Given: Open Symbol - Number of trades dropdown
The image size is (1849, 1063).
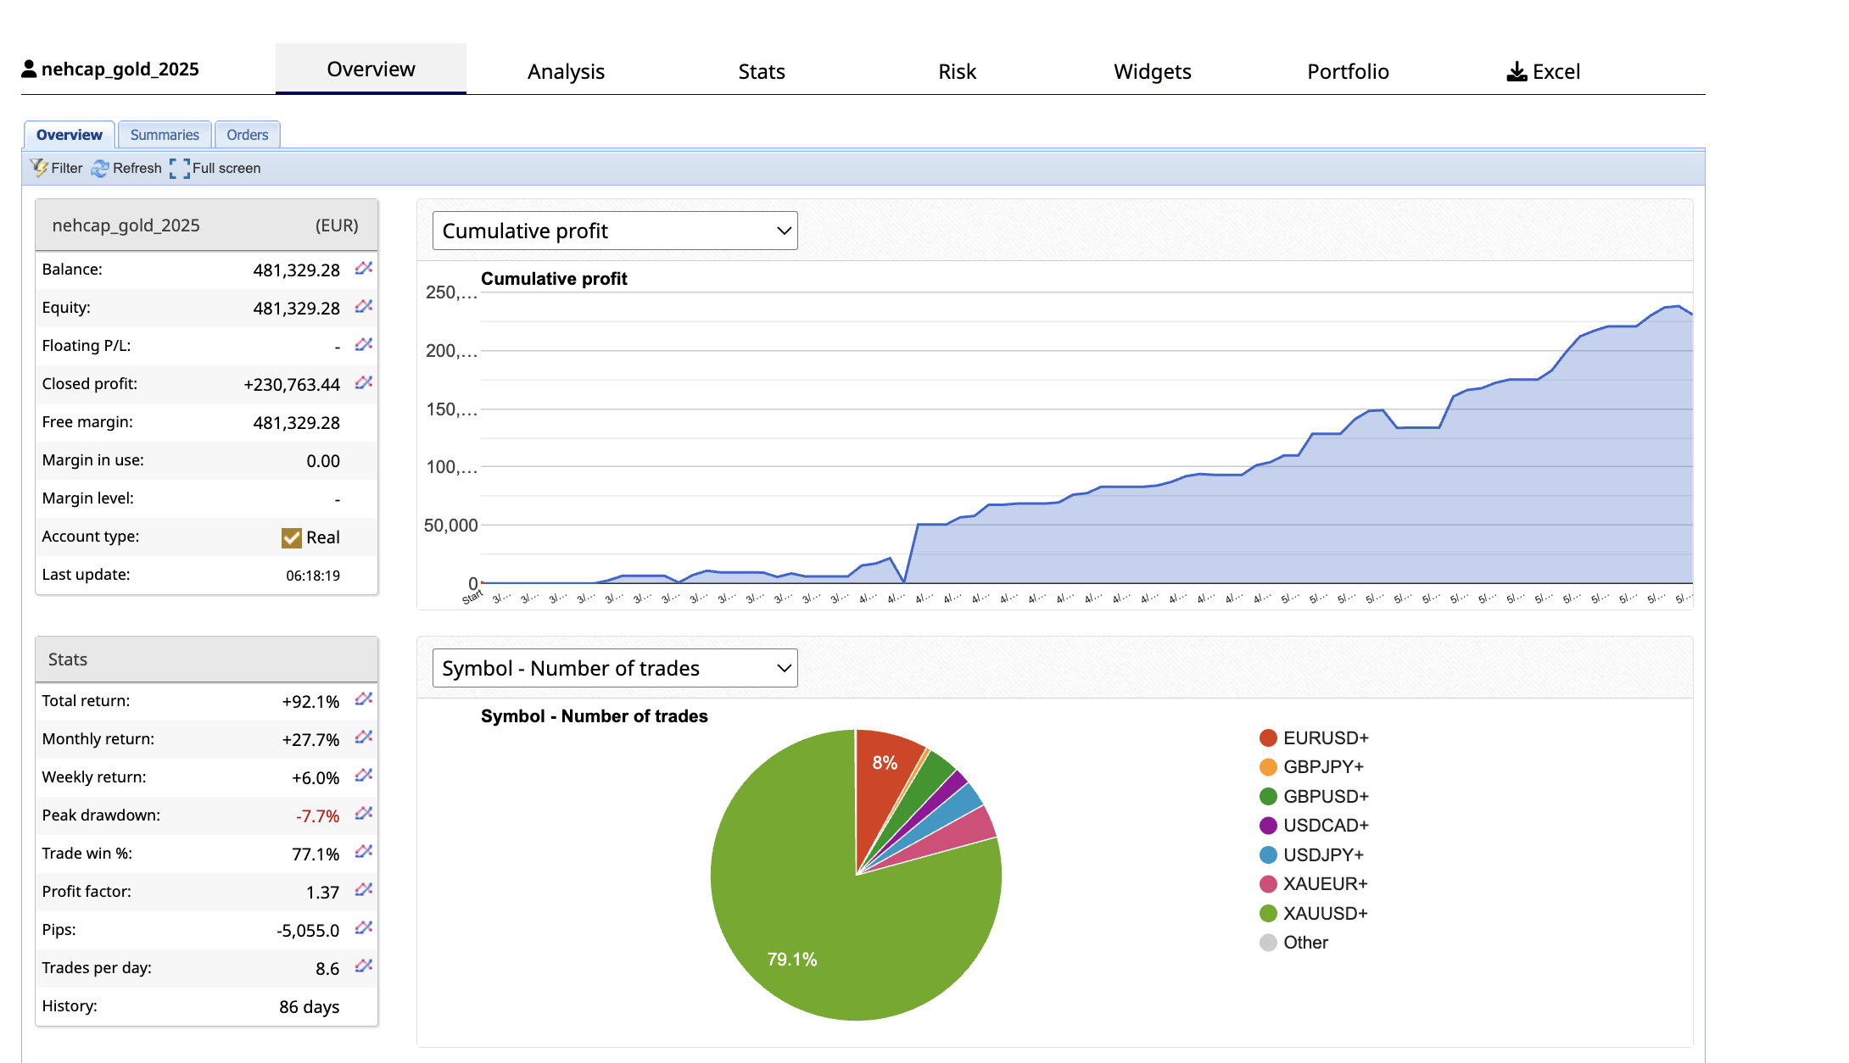Looking at the screenshot, I should [x=615, y=668].
